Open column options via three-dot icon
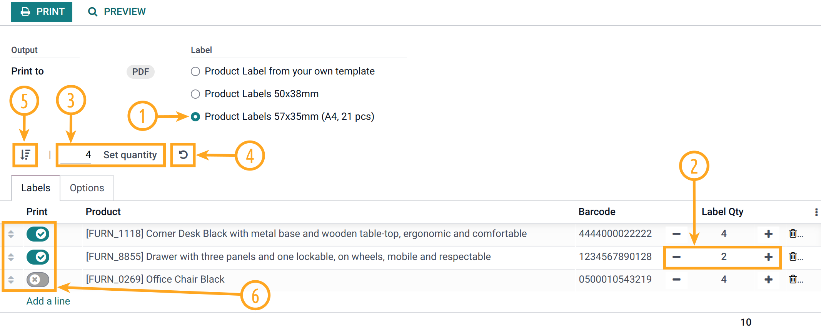This screenshot has height=336, width=821. click(816, 211)
